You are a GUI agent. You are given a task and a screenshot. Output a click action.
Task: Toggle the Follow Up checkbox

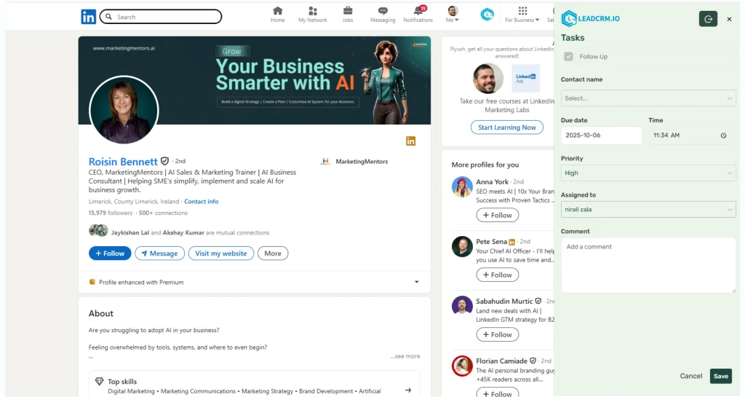(x=568, y=57)
